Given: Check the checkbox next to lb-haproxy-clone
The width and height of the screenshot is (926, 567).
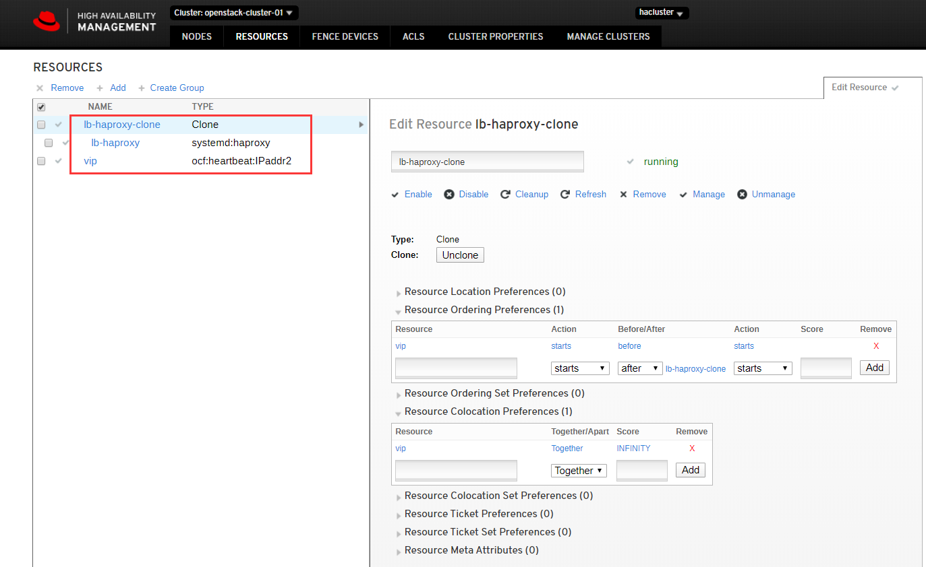Looking at the screenshot, I should coord(41,125).
